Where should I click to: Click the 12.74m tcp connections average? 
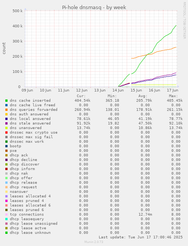(x=145, y=214)
